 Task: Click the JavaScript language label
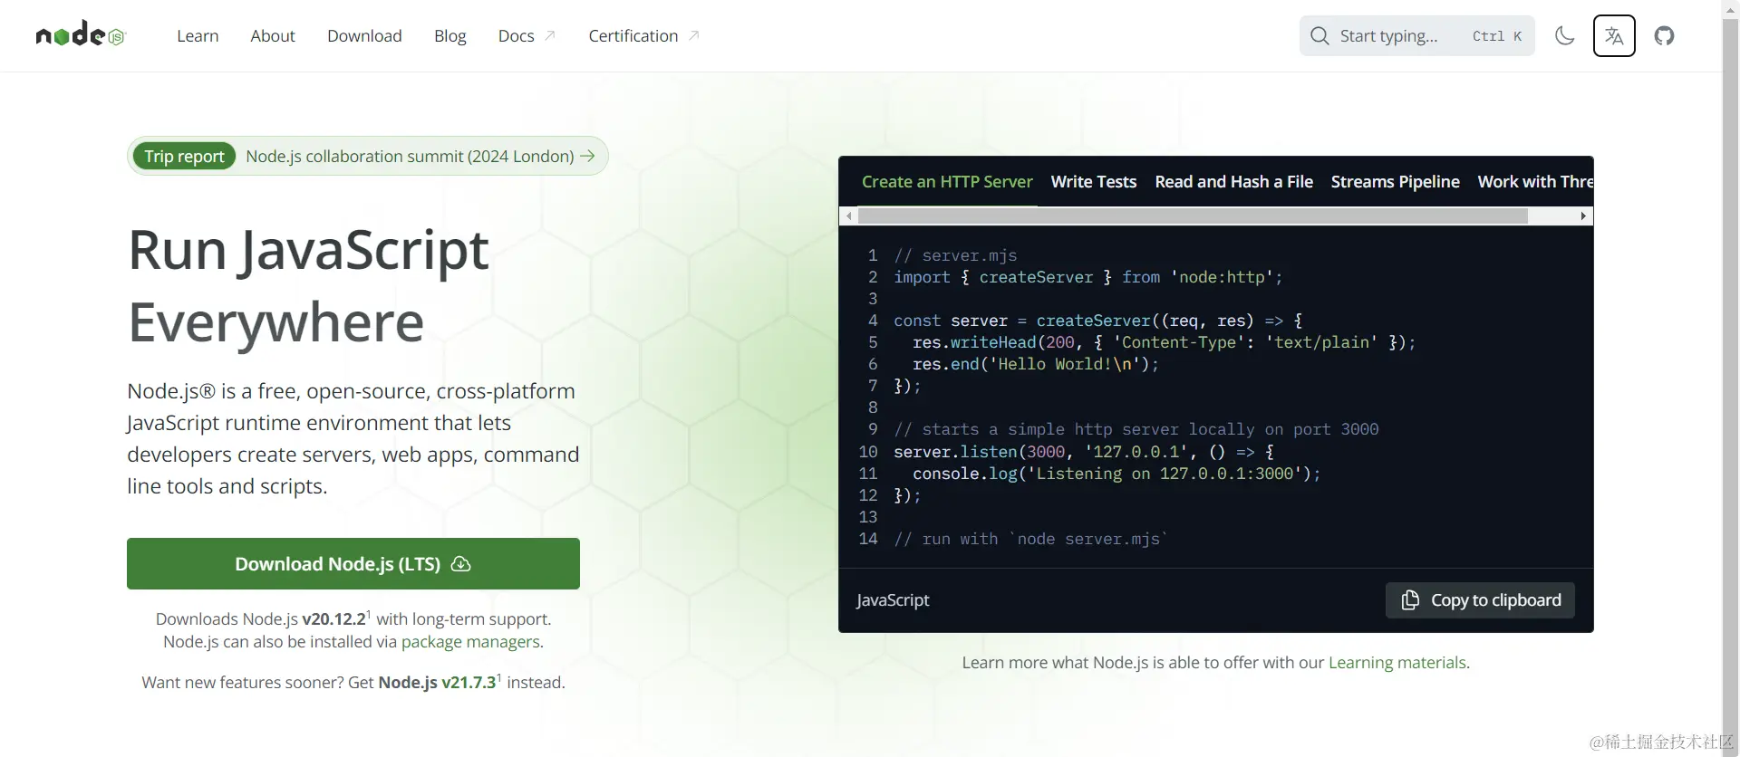point(893,600)
